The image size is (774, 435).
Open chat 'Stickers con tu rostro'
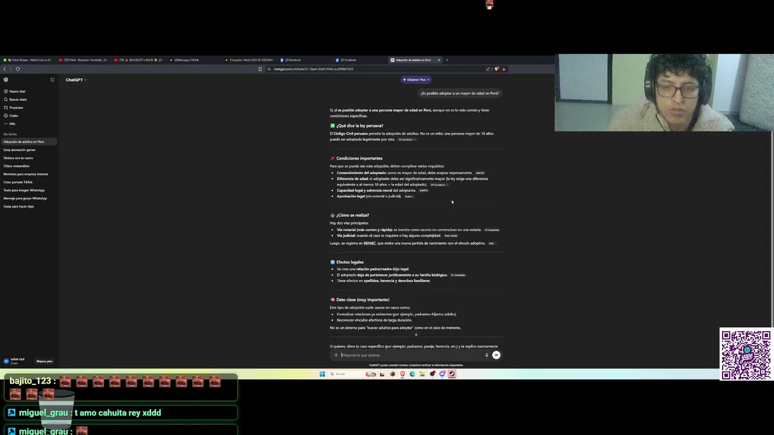28,158
